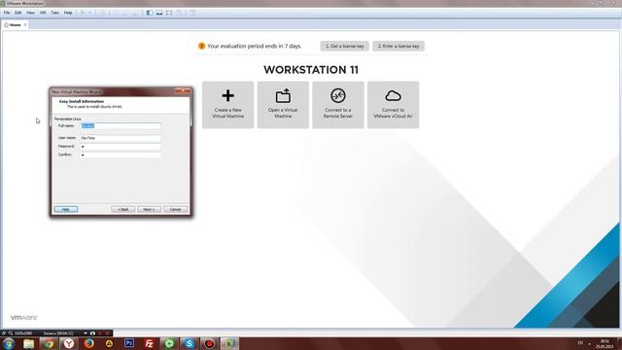Click the recorder bar camera icon

(93, 333)
